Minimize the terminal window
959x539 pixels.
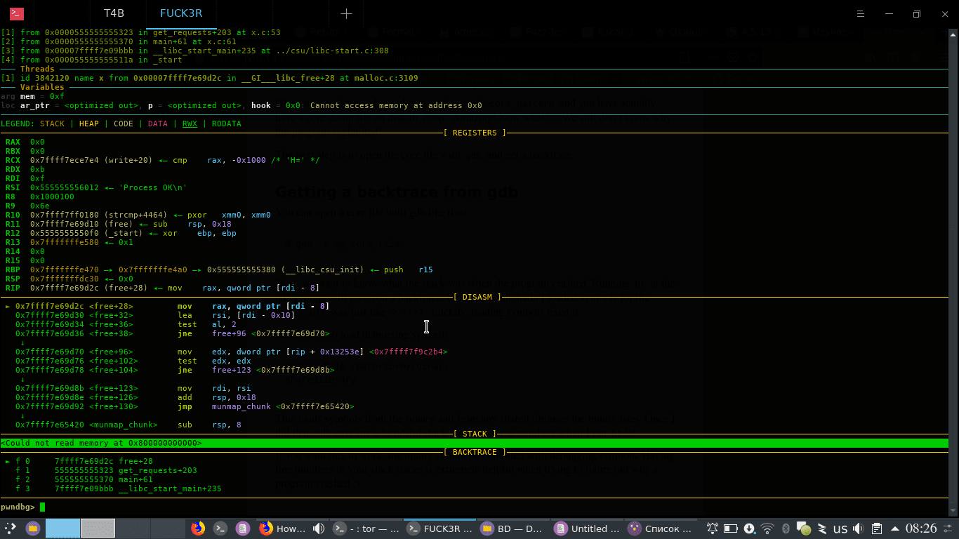point(889,13)
